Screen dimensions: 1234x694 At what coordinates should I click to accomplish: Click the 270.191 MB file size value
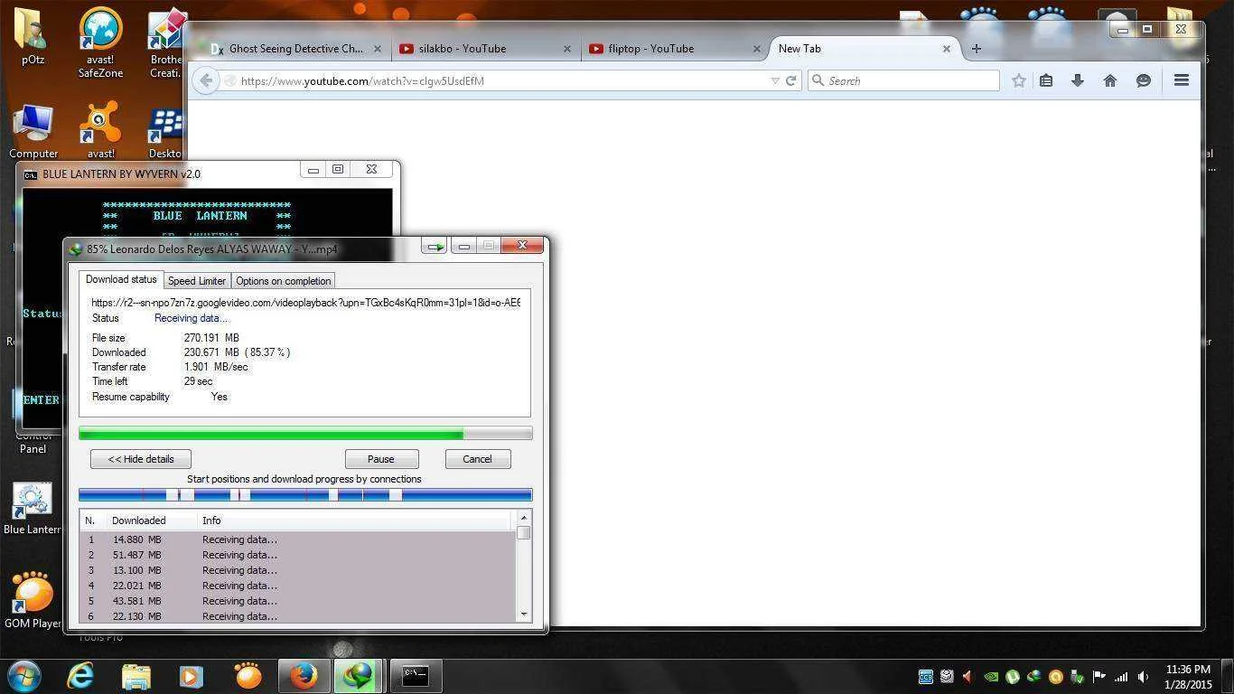coord(211,338)
